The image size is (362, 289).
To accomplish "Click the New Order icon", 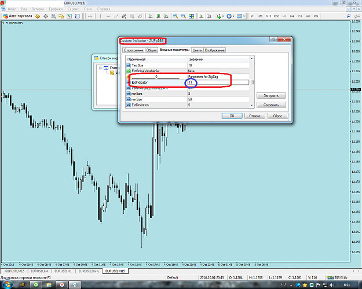I will [38, 16].
